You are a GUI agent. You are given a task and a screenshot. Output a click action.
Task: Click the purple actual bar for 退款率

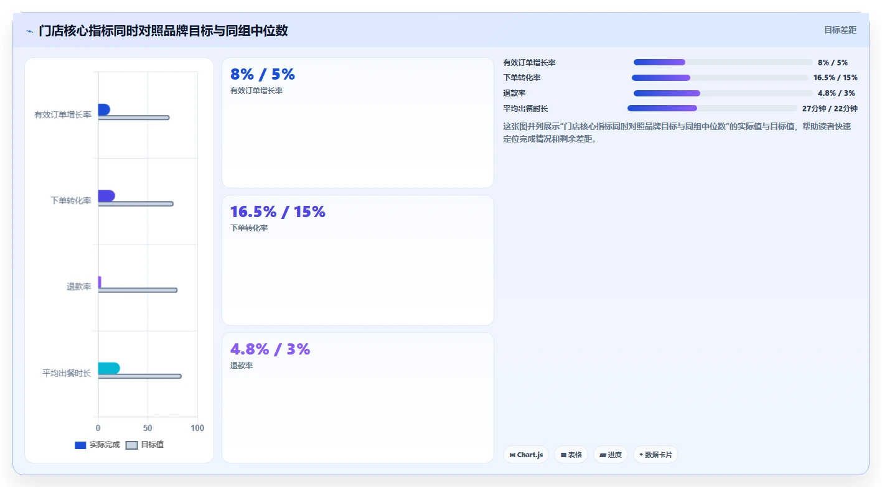tap(100, 282)
